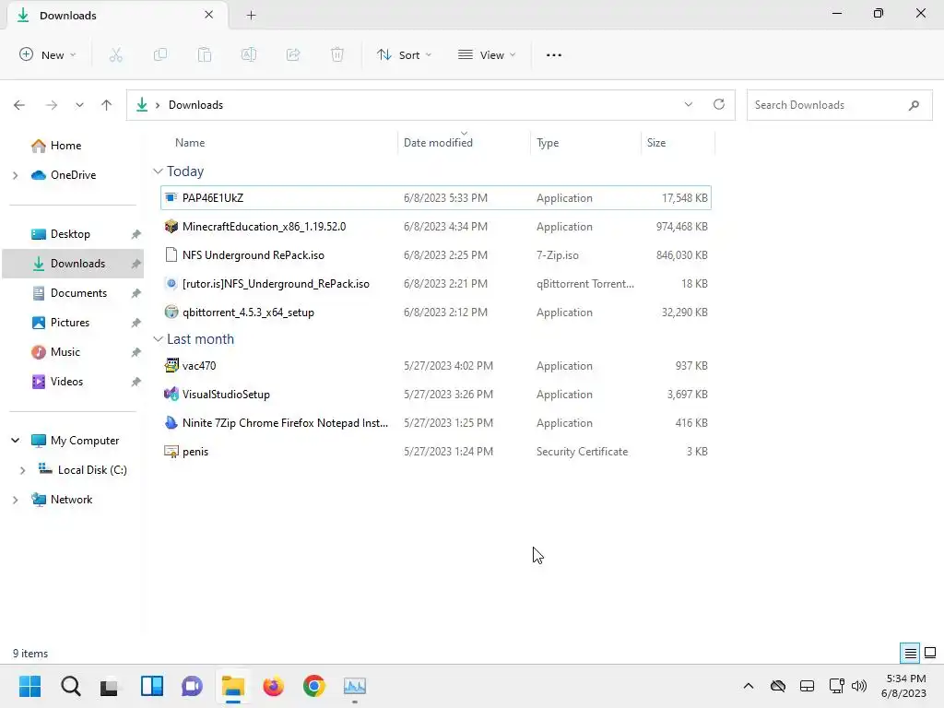Viewport: 944px width, 708px height.
Task: Click the Share icon in toolbar
Action: pos(293,54)
